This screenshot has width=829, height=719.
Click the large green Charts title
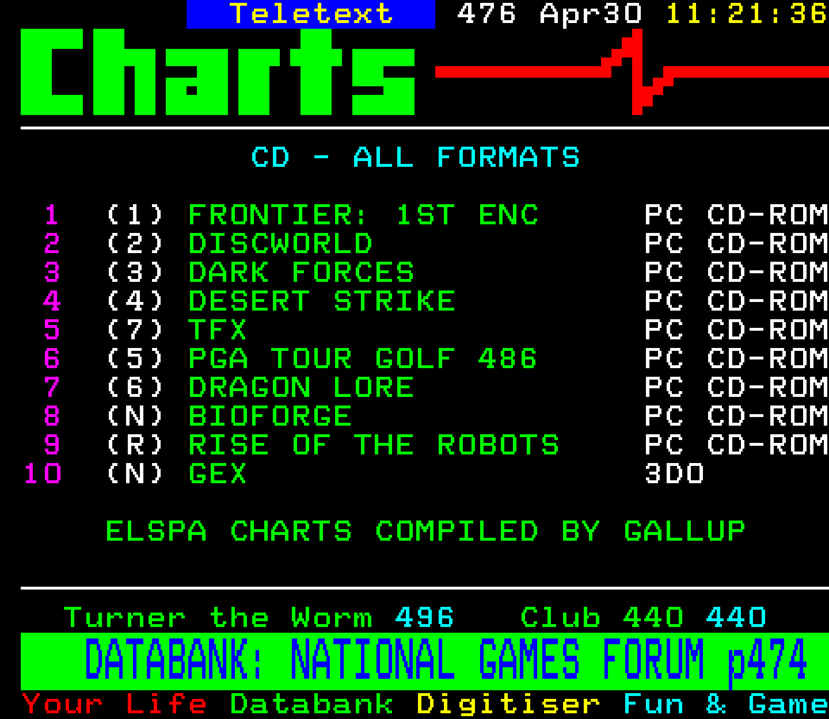218,72
